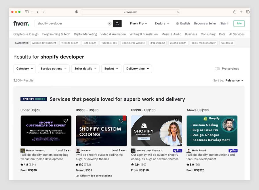
Task: Click the Join button
Action: (239, 24)
